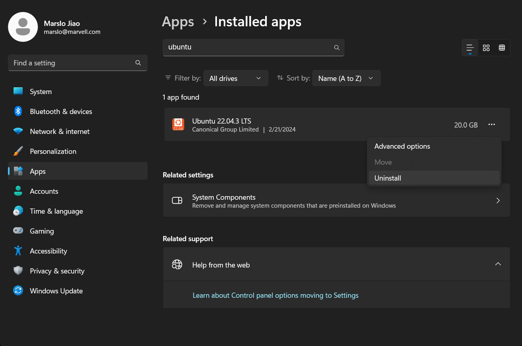Screen dimensions: 522x346
Task: Click the System monitor icon in sidebar
Action: pyautogui.click(x=18, y=91)
